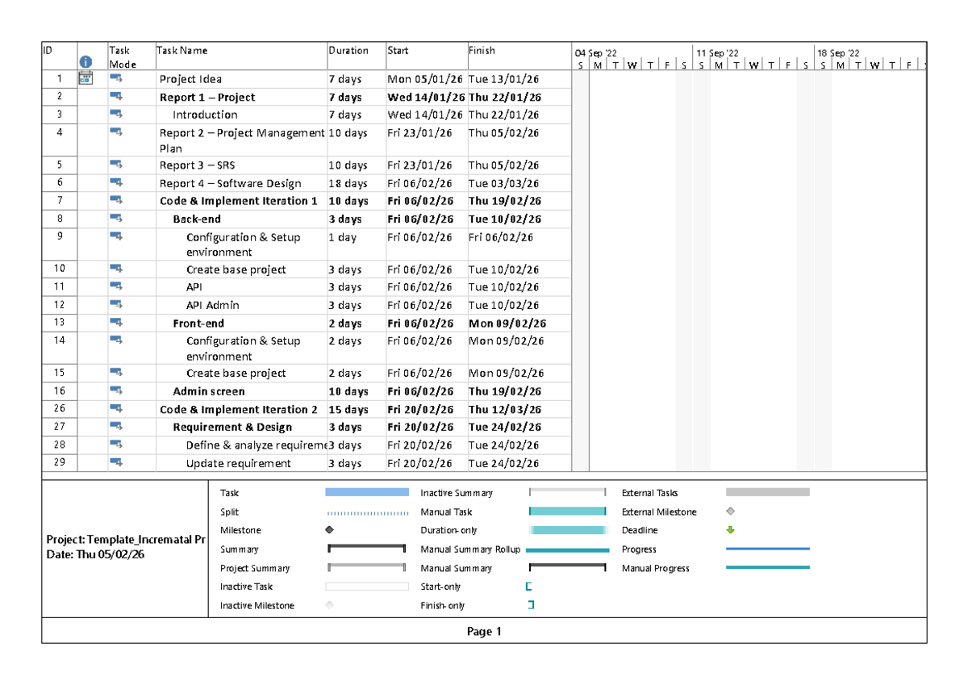Select the Introduction task name
Screen dimensions: 968x685
pos(205,115)
